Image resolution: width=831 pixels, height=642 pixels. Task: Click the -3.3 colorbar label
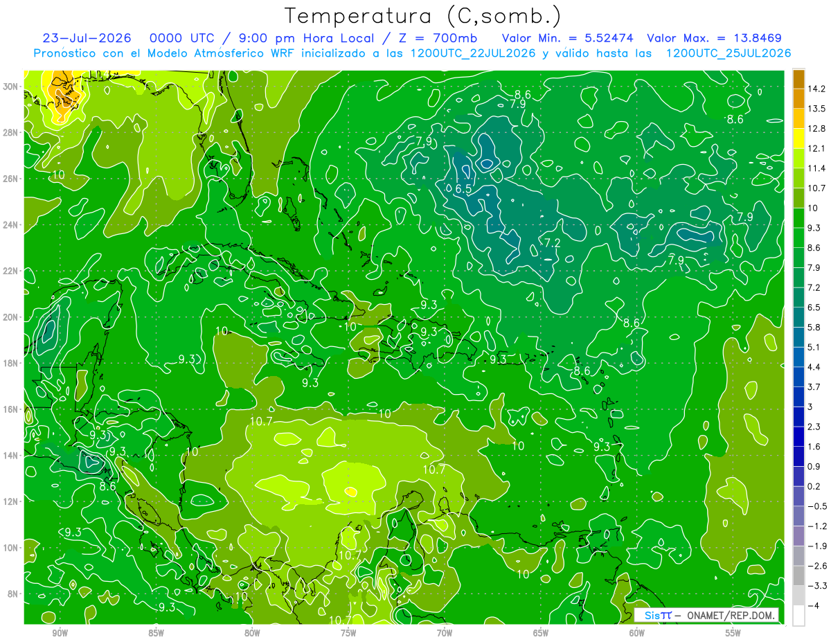(x=816, y=586)
